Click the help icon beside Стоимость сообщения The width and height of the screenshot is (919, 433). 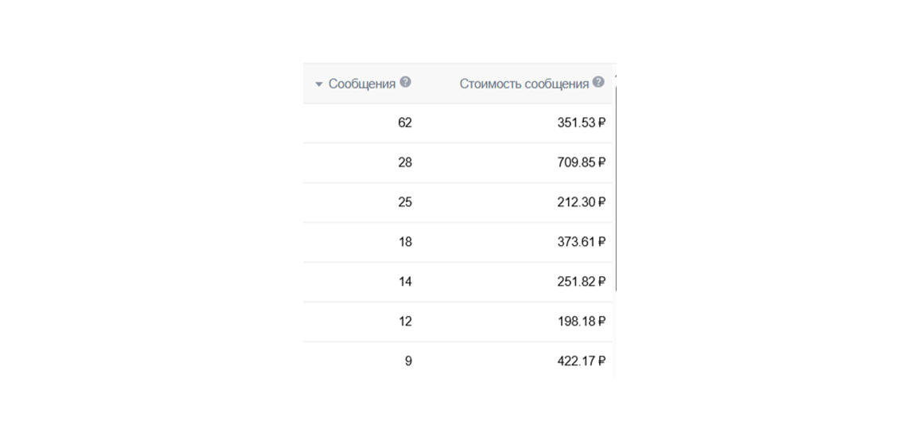[x=598, y=82]
